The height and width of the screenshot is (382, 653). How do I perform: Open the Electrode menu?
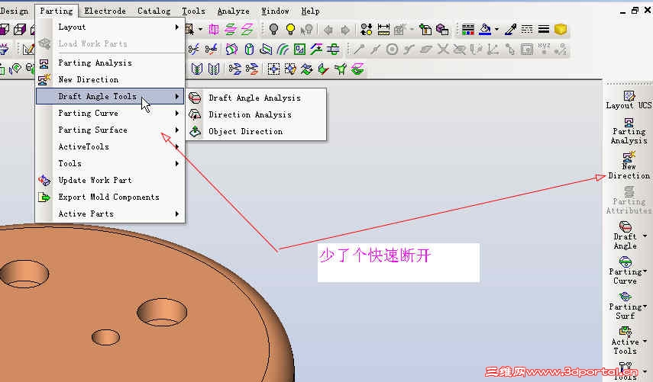tap(105, 11)
